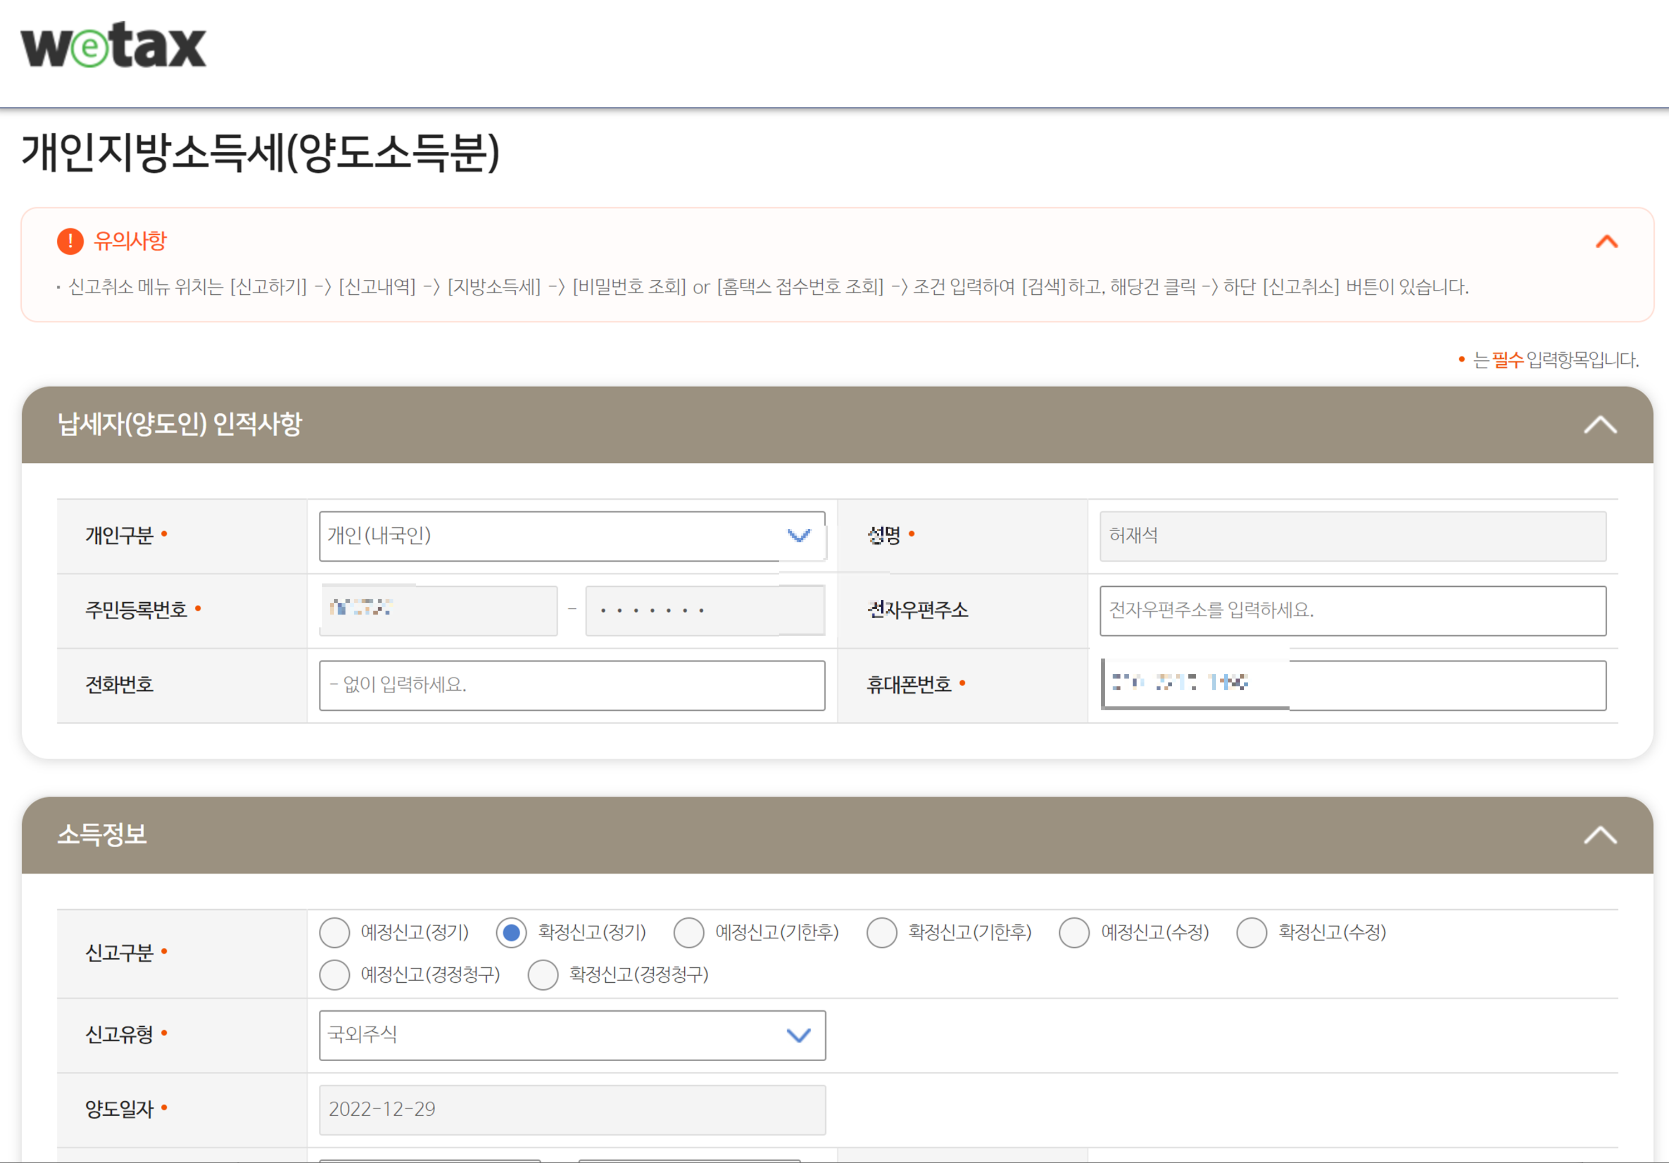Select 예정신고(수정) radio option
1669x1163 pixels.
tap(1074, 933)
